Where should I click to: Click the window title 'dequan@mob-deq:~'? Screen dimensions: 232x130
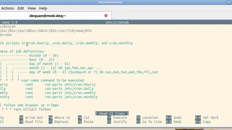point(111,2)
